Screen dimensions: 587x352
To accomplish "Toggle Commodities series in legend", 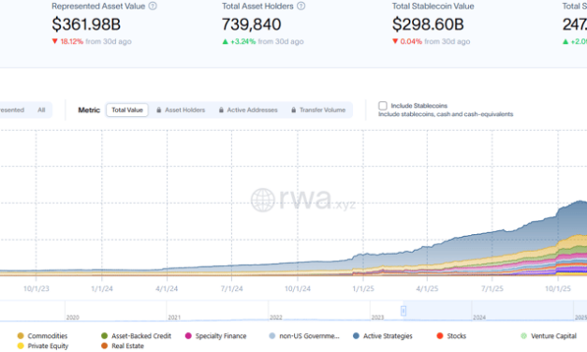I will [x=42, y=336].
